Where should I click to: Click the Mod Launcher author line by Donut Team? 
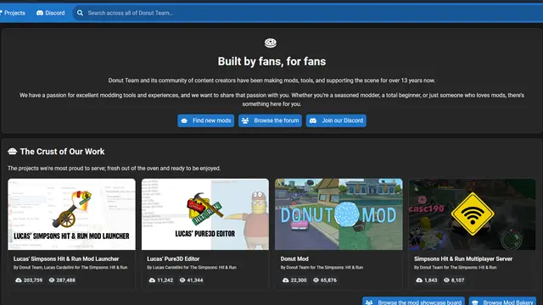point(70,268)
